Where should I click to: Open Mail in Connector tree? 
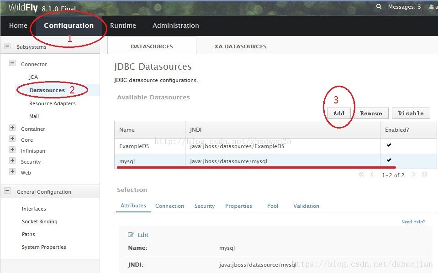tap(34, 116)
